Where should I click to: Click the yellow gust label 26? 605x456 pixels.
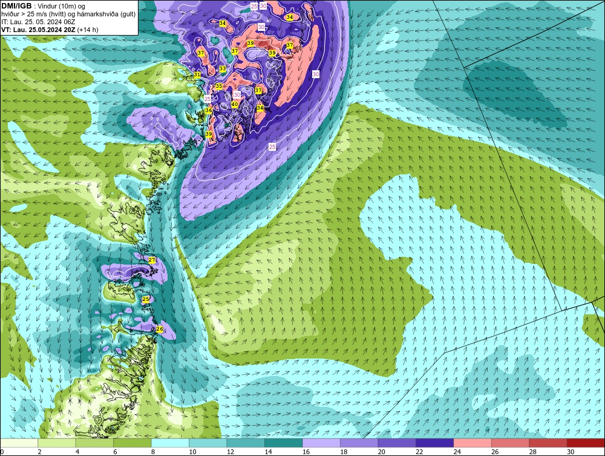pyautogui.click(x=160, y=329)
